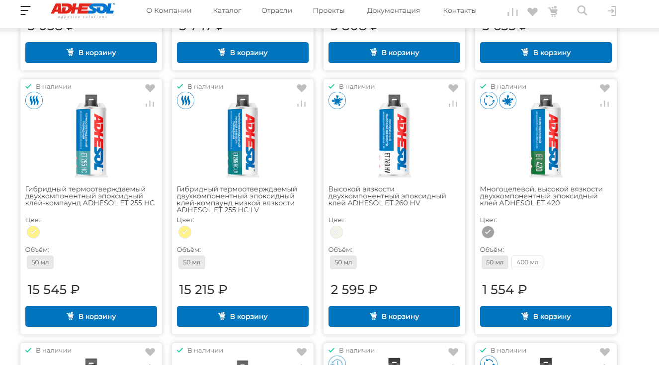Image resolution: width=659 pixels, height=365 pixels.
Task: Open the shopping cart in header
Action: 553,11
